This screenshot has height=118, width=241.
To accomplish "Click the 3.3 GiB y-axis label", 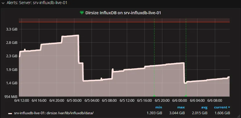I will point(12,29).
